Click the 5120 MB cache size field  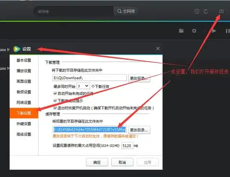pyautogui.click(x=127, y=146)
